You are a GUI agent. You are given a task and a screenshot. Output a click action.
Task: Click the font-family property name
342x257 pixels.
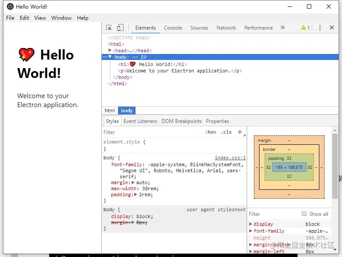(x=127, y=164)
